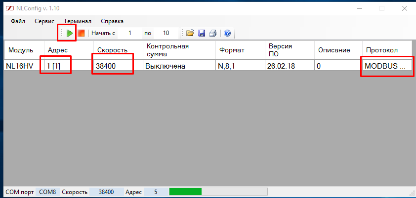416x198 pixels.
Task: Click the Модуль column header
Action: (24, 50)
